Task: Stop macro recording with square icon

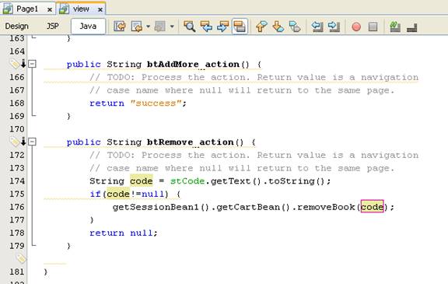Action: tap(373, 27)
